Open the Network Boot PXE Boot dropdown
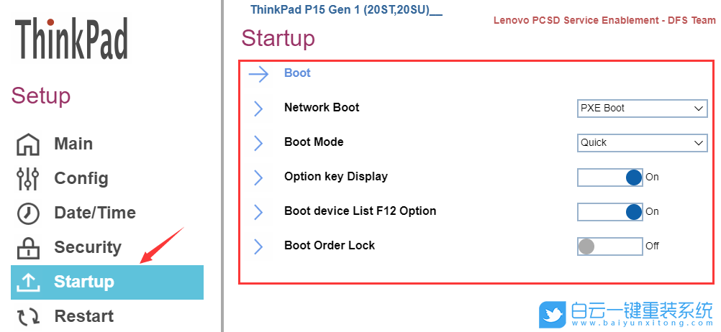 [x=642, y=109]
